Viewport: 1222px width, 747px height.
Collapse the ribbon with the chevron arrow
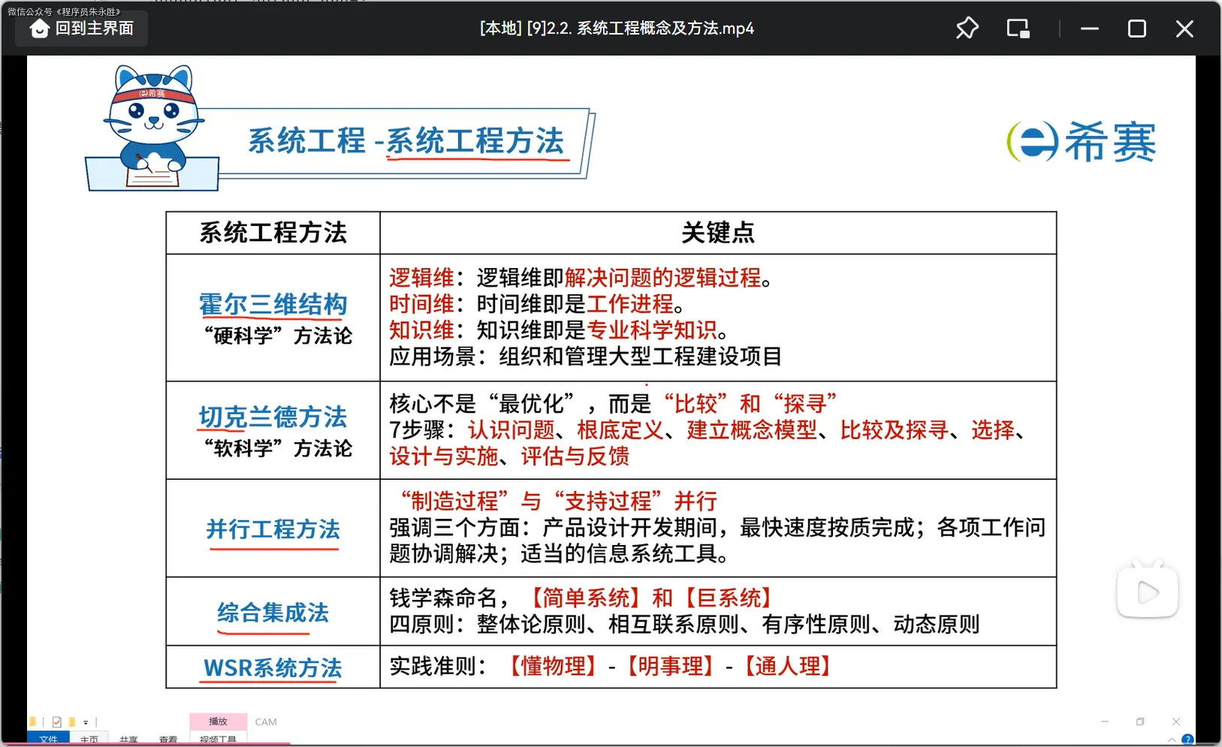pyautogui.click(x=1172, y=740)
